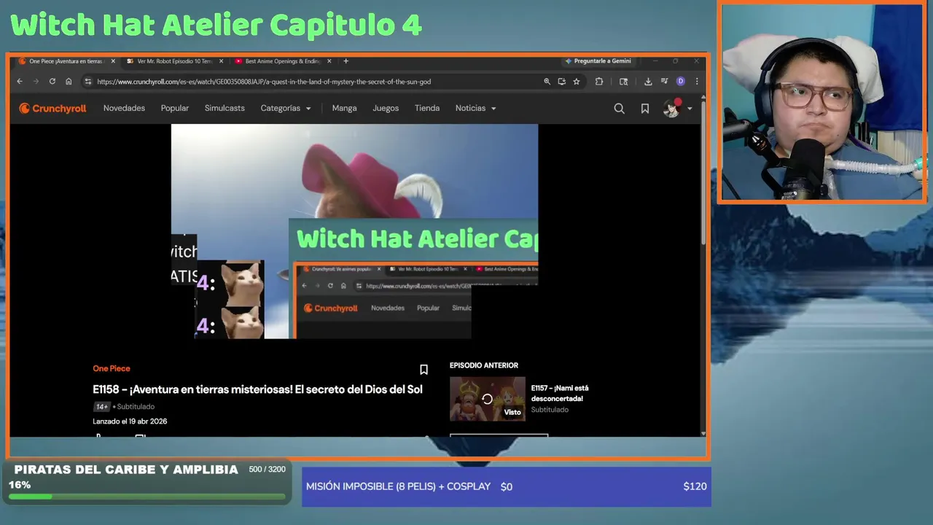Click the Crunchyroll logo
The image size is (933, 525).
[x=52, y=108]
